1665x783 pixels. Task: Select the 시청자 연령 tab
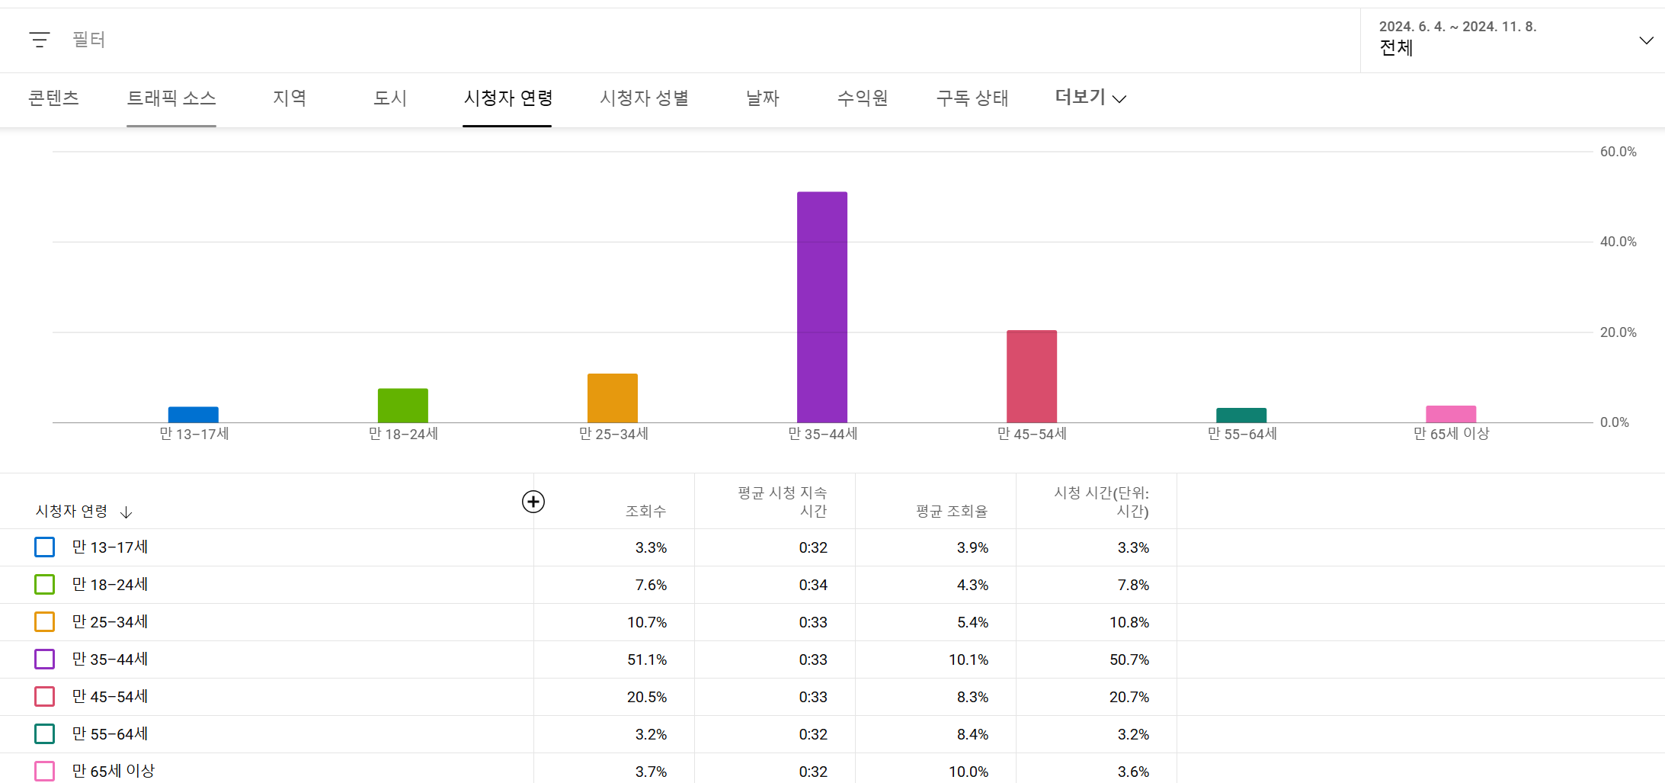point(508,98)
